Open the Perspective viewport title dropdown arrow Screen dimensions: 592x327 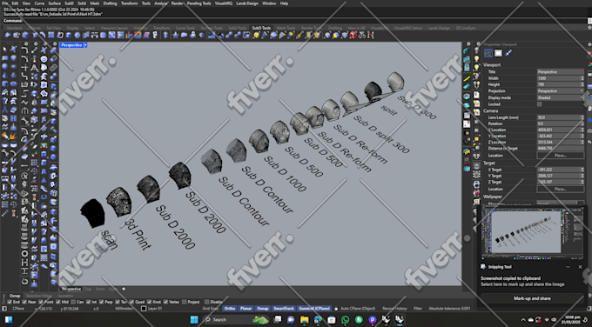coord(85,45)
